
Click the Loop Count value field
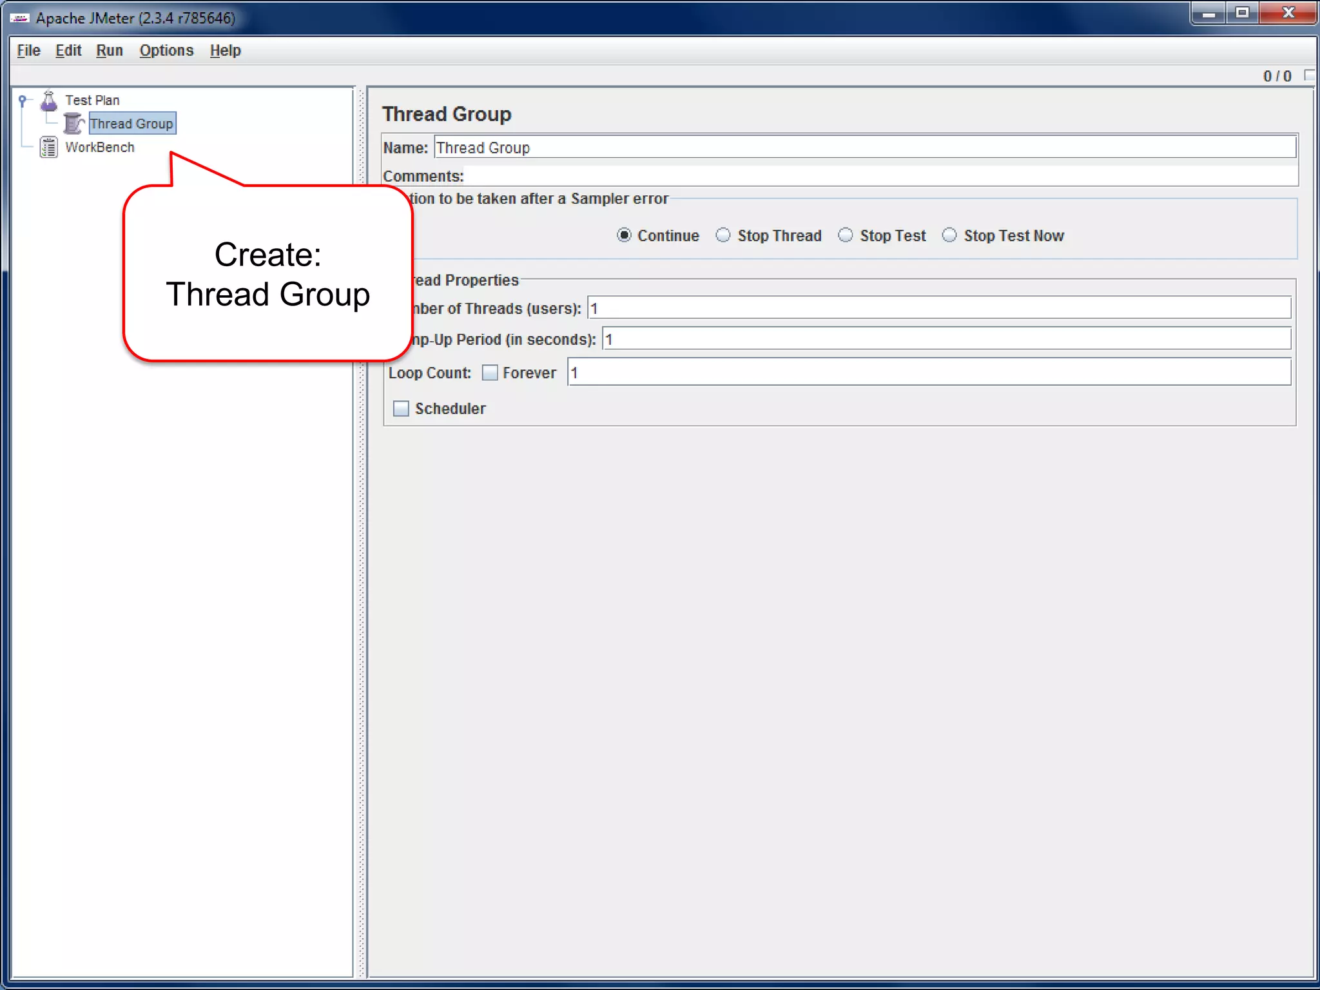929,373
